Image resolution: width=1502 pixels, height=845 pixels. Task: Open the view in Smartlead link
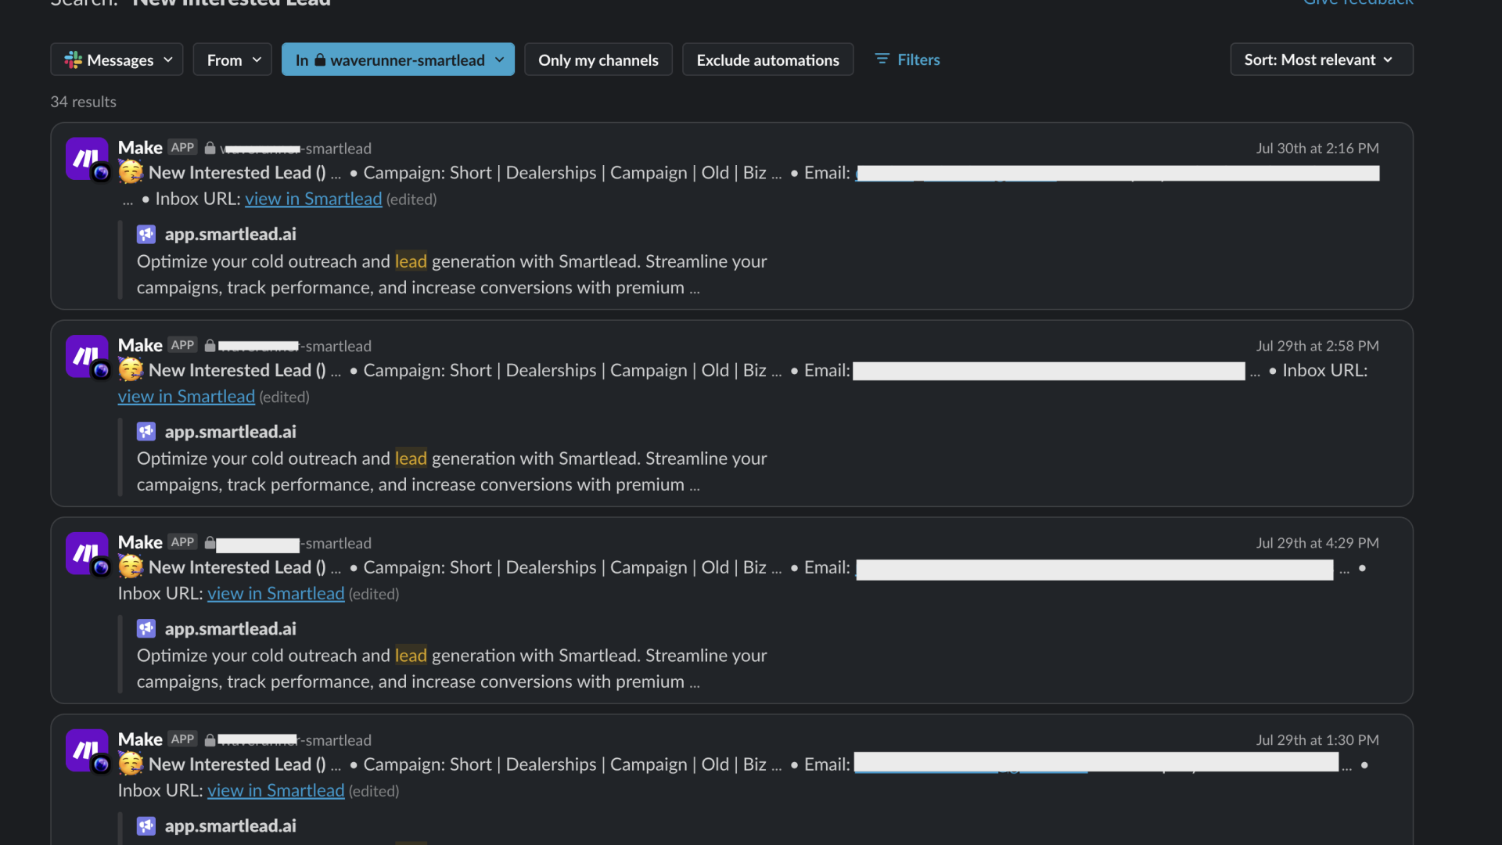pyautogui.click(x=313, y=199)
